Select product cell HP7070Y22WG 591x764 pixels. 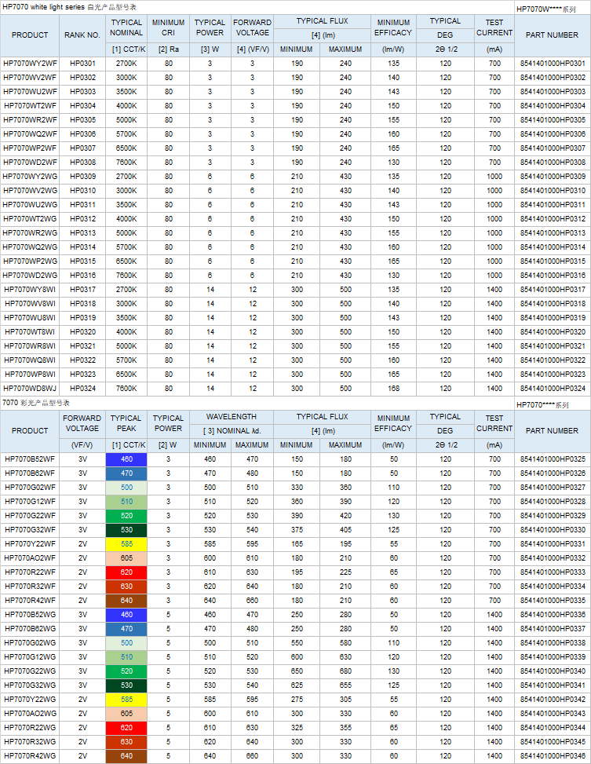[30, 700]
